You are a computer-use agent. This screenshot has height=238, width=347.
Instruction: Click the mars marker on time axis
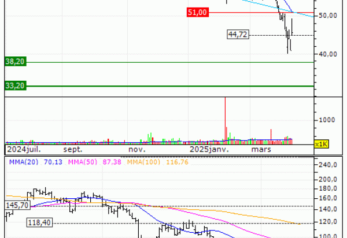tap(261, 149)
